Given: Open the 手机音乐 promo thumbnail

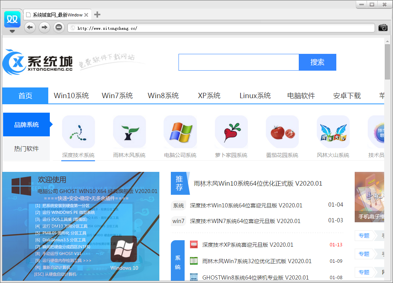Looking at the screenshot, I should click(369, 197).
